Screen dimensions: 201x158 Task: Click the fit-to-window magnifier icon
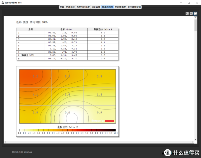tap(195, 14)
